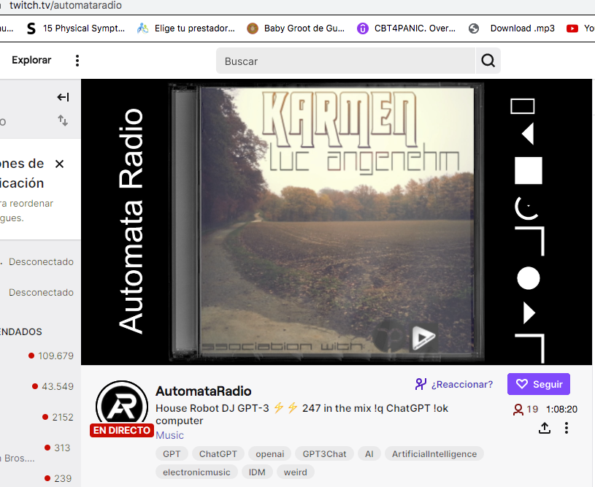Follow the channel with the Seguir button
The width and height of the screenshot is (595, 487).
[539, 384]
